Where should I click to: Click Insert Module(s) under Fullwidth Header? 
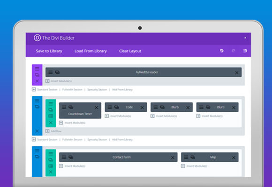click(x=59, y=81)
